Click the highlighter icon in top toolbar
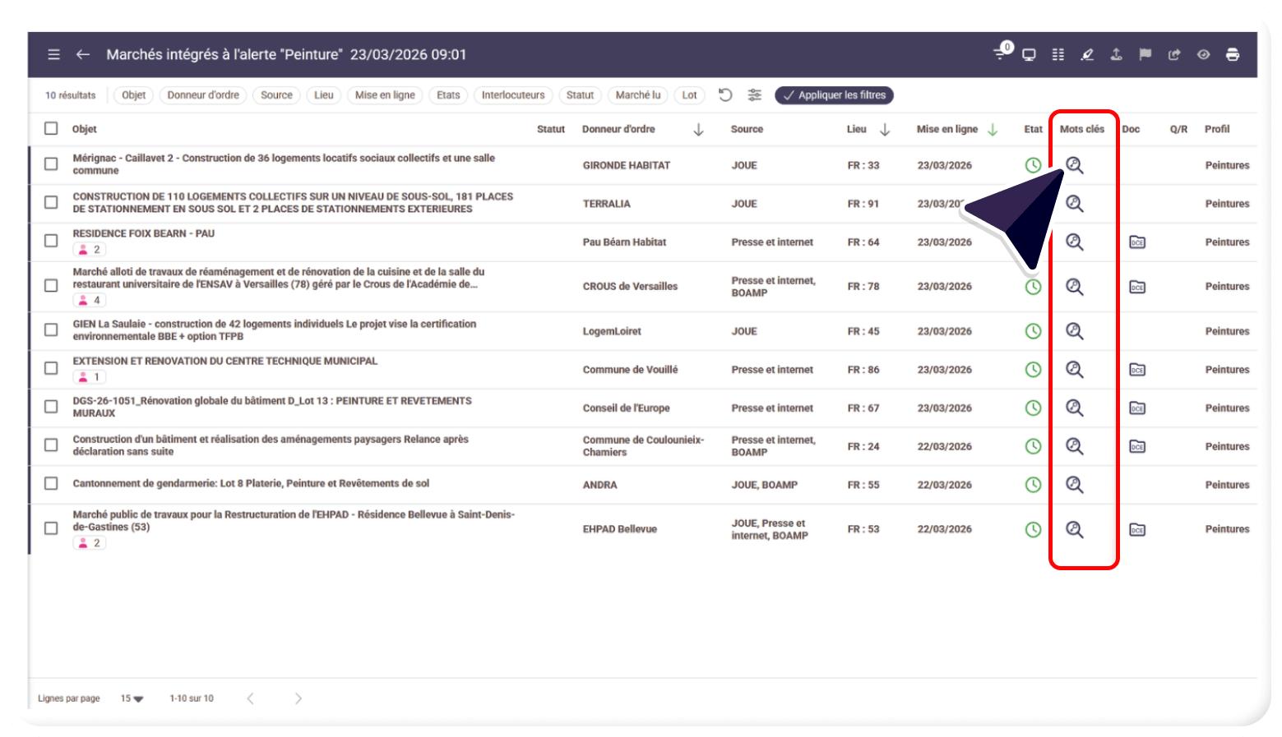The image size is (1282, 737). tap(1087, 55)
